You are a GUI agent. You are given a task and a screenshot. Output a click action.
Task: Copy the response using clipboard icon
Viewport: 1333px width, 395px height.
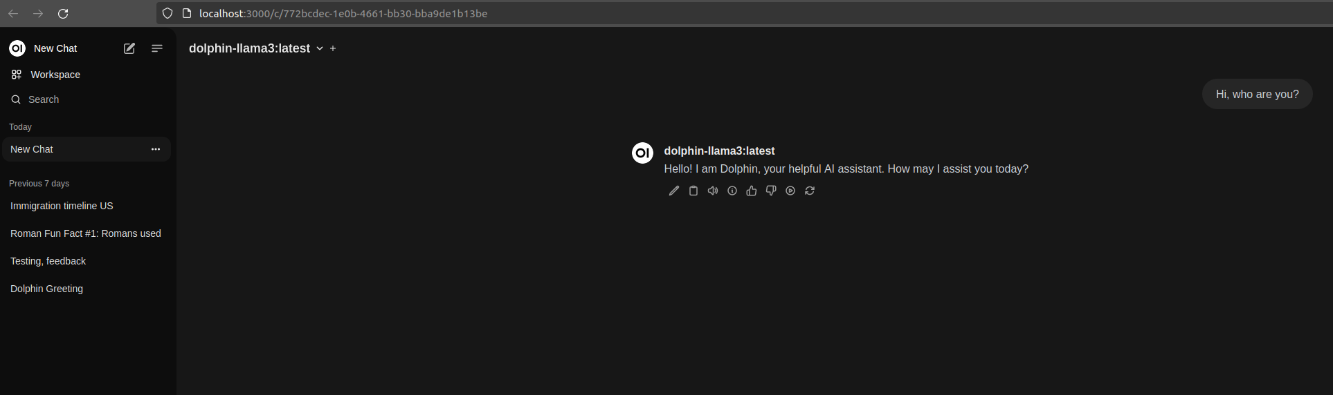[693, 191]
